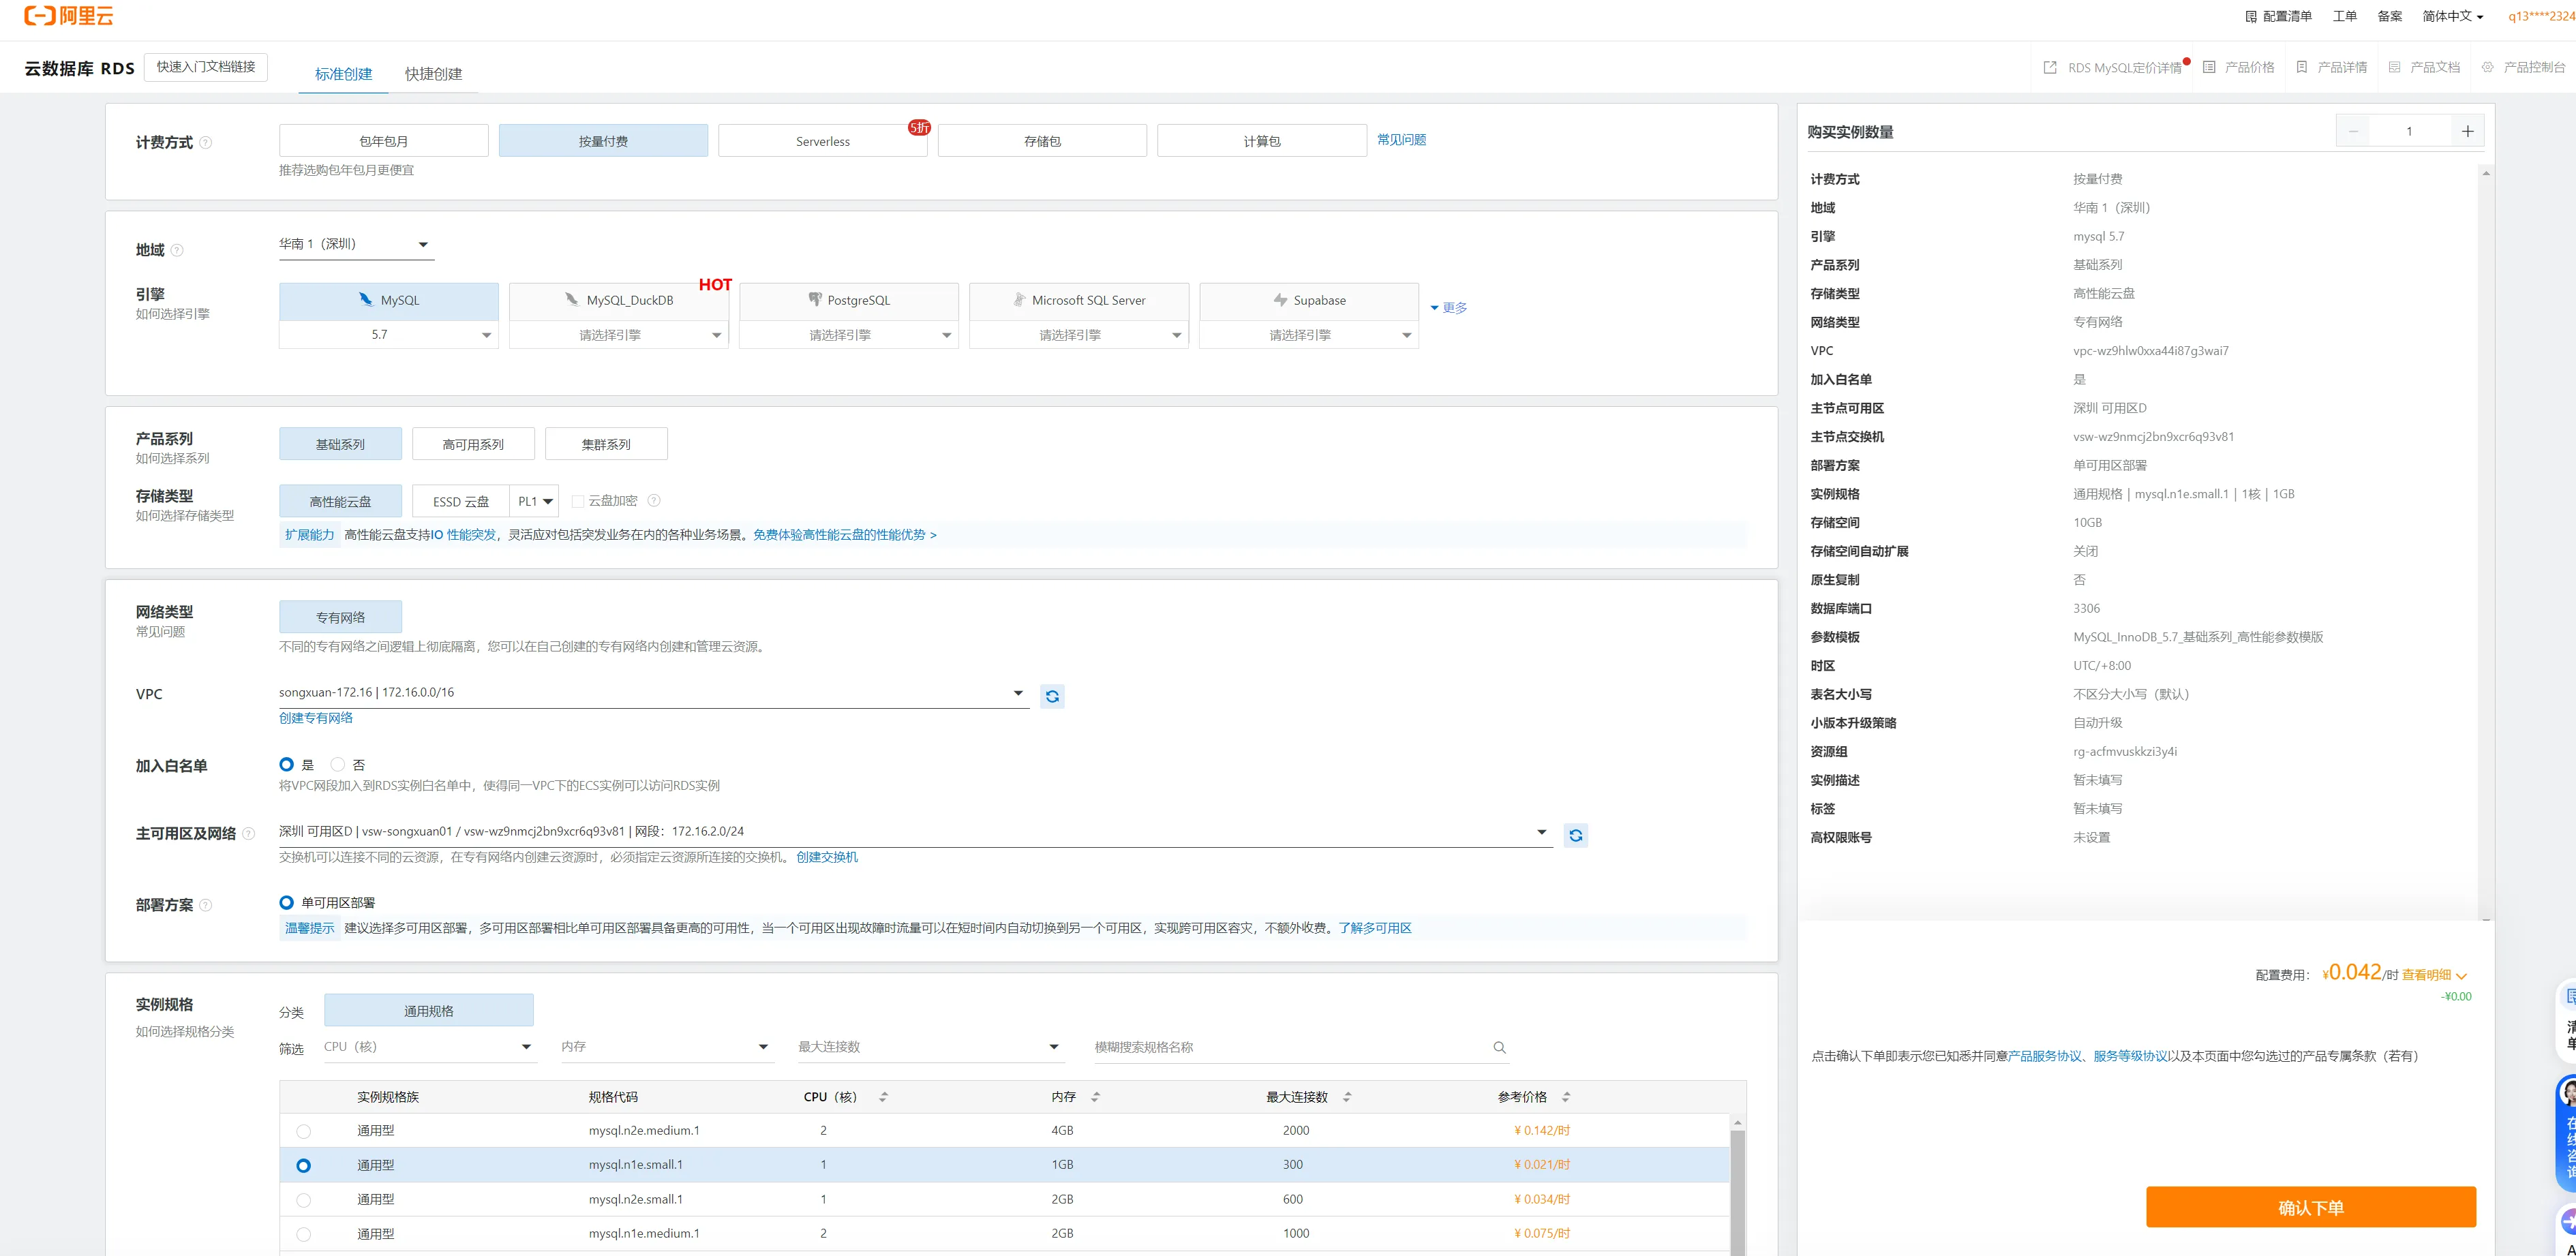The width and height of the screenshot is (2576, 1256).
Task: Select the mysql.n2e.medium.1 4GB instance radio
Action: 304,1131
